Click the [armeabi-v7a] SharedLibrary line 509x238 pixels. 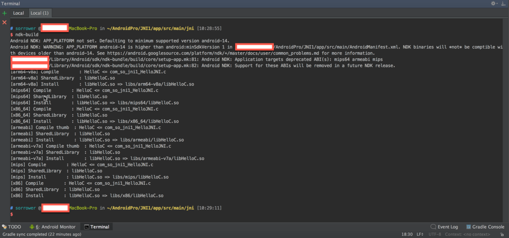pyautogui.click(x=65, y=152)
